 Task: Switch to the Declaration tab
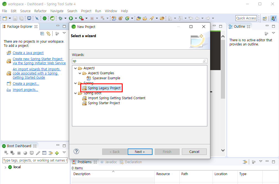[x=131, y=162]
